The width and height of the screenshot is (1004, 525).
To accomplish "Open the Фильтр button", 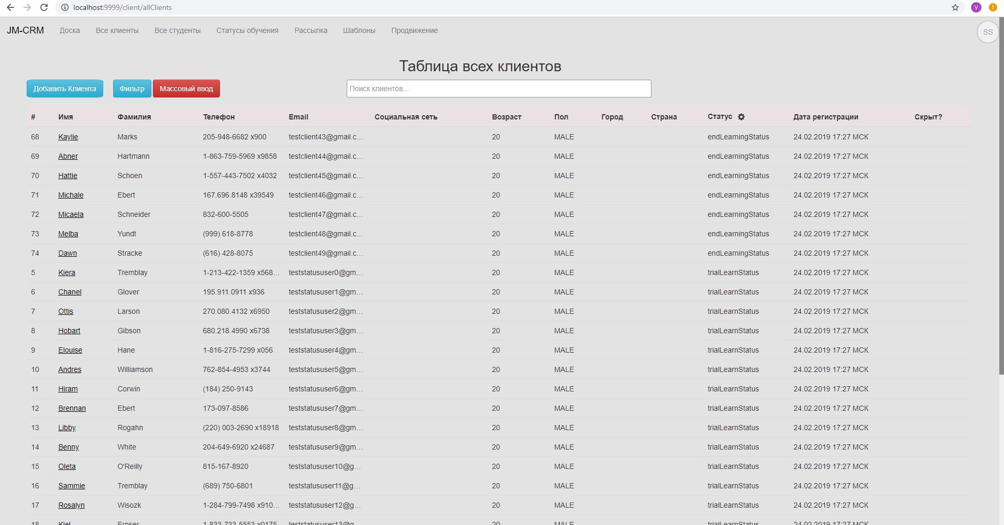I will tap(132, 89).
